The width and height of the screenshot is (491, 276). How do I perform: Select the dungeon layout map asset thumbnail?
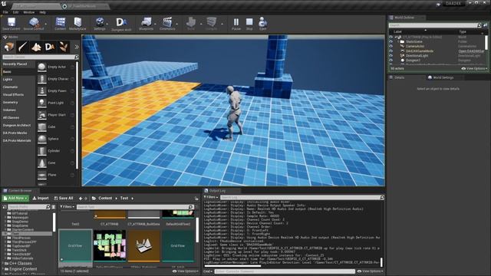(x=110, y=245)
